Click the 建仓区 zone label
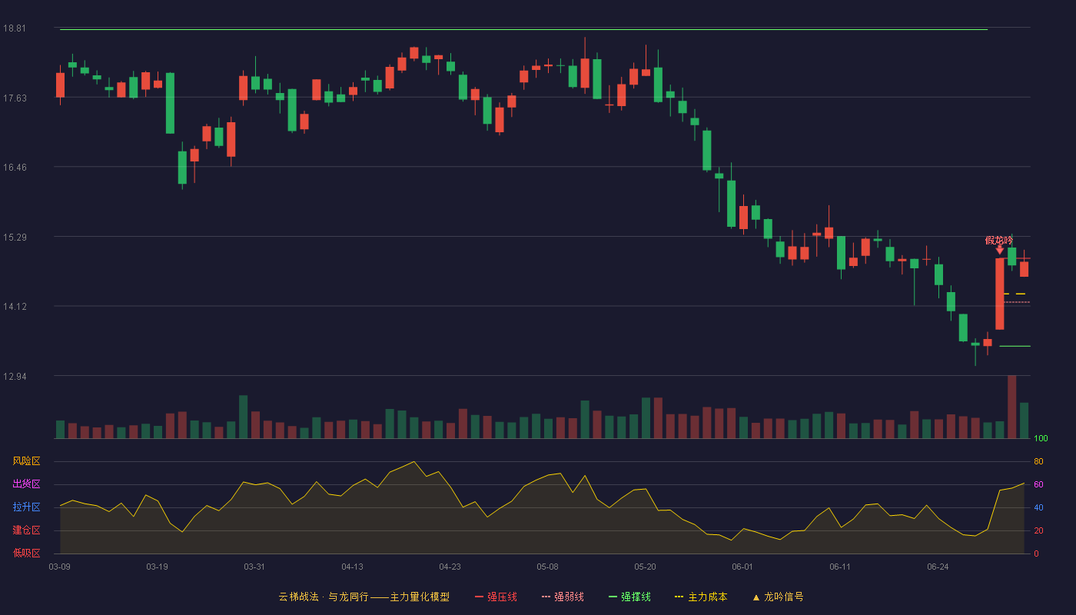 tap(26, 530)
